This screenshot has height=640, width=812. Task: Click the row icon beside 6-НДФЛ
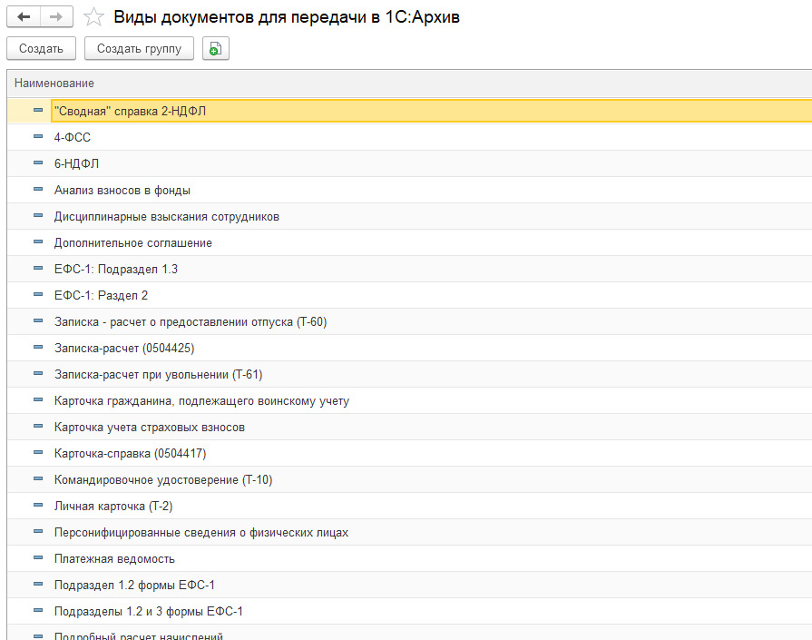(38, 163)
